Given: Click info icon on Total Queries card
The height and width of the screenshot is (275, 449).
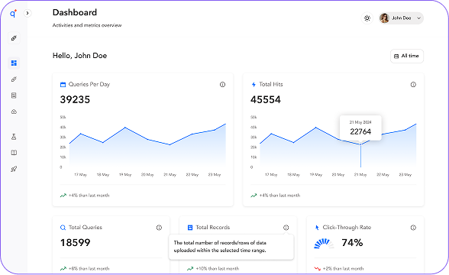Looking at the screenshot, I should pos(159,228).
